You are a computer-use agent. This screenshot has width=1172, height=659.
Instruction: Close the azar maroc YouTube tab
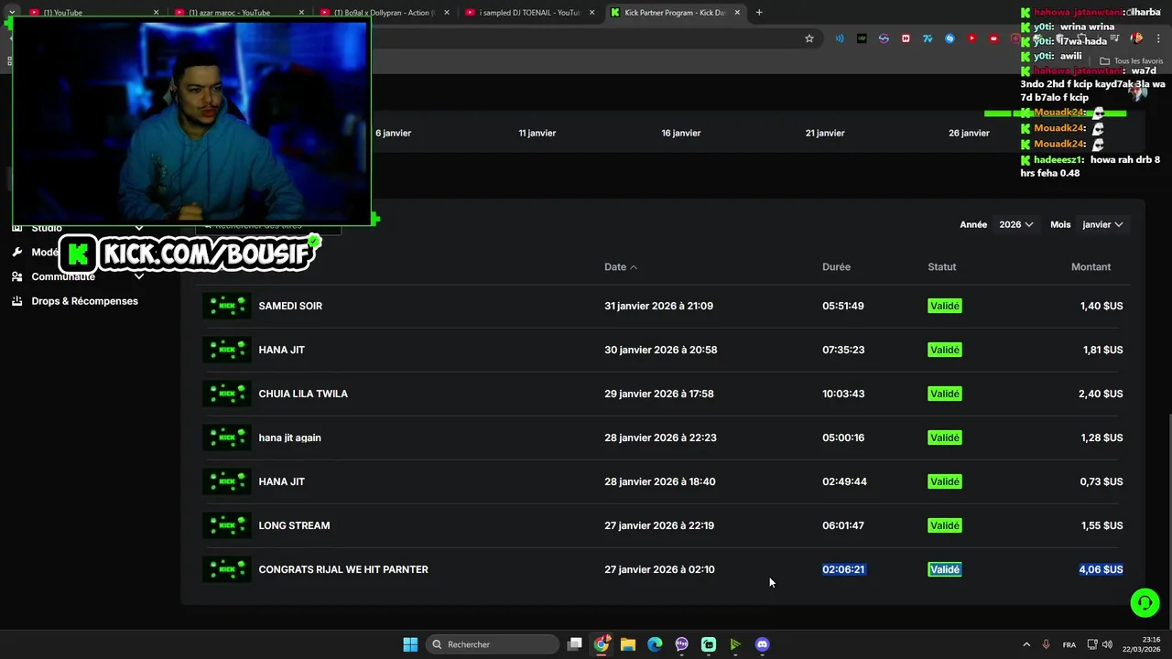(x=301, y=13)
